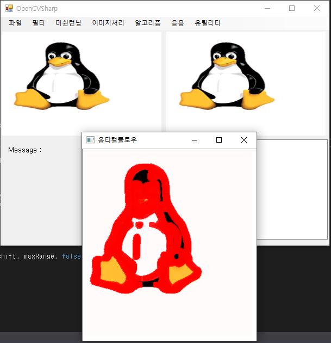Maximize the OpenCVSharp main window
Screen dimensions: 331x343
click(x=292, y=8)
